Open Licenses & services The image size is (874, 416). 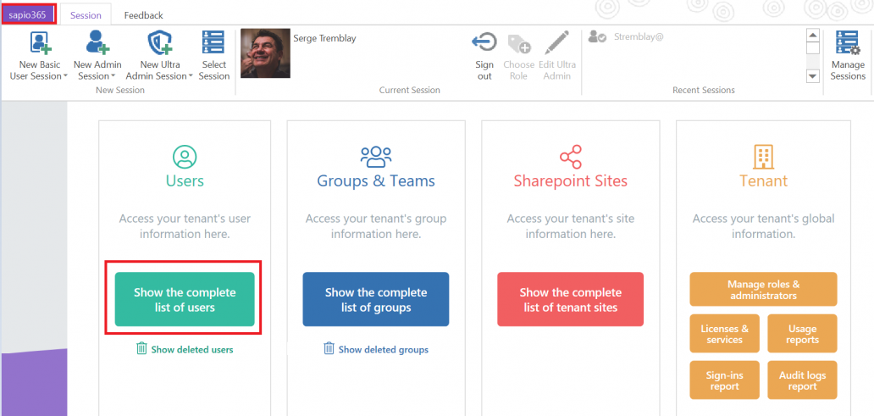[724, 334]
